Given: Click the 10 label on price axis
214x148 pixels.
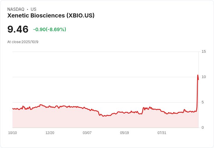Looking at the screenshot, I should pyautogui.click(x=204, y=77).
